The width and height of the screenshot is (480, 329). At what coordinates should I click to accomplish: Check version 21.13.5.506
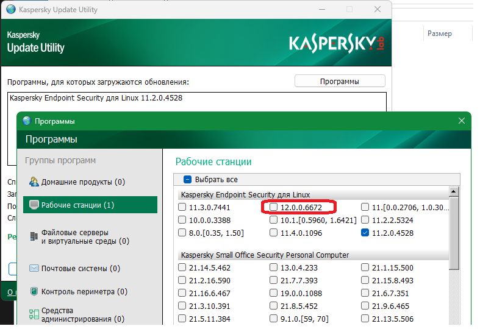[365, 319]
